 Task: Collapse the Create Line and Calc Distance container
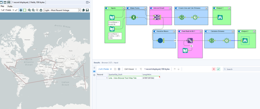pos(206,8)
